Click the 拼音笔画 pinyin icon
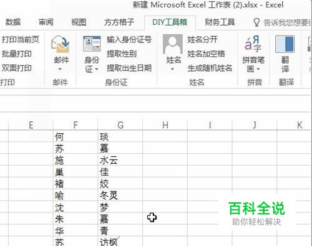 (253, 44)
